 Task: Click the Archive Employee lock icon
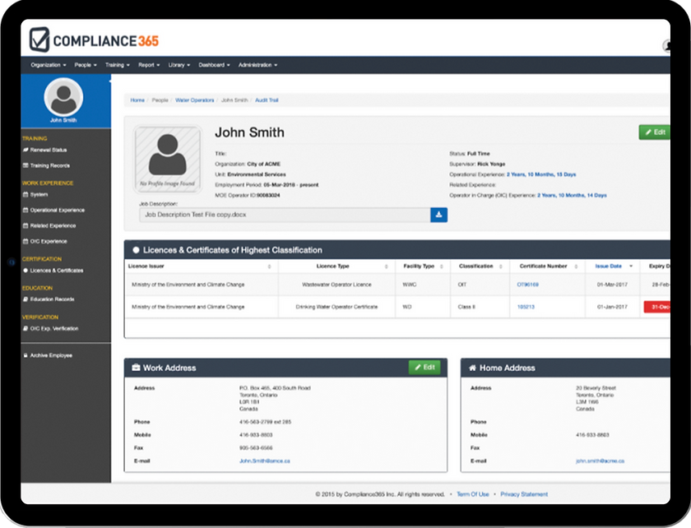coord(26,355)
